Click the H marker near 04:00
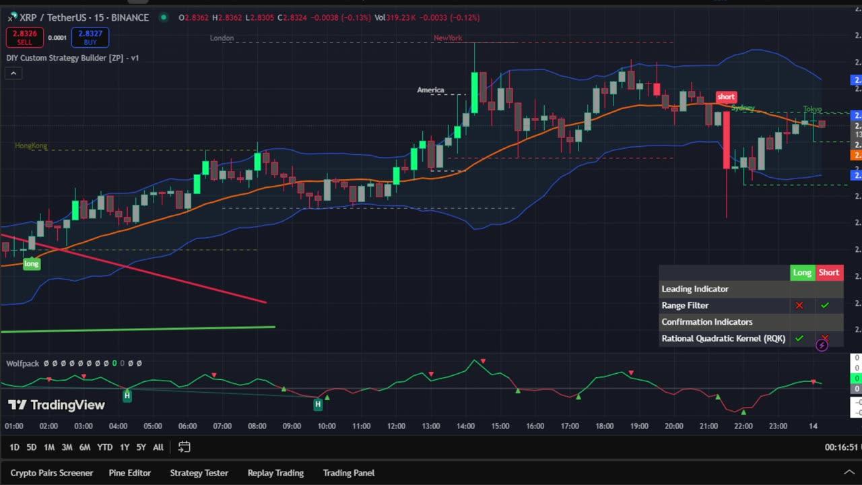 point(127,396)
